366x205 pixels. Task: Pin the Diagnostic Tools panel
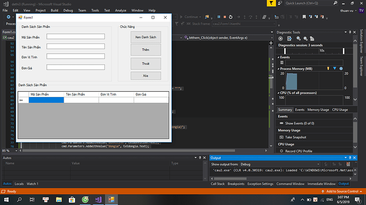click(x=350, y=32)
